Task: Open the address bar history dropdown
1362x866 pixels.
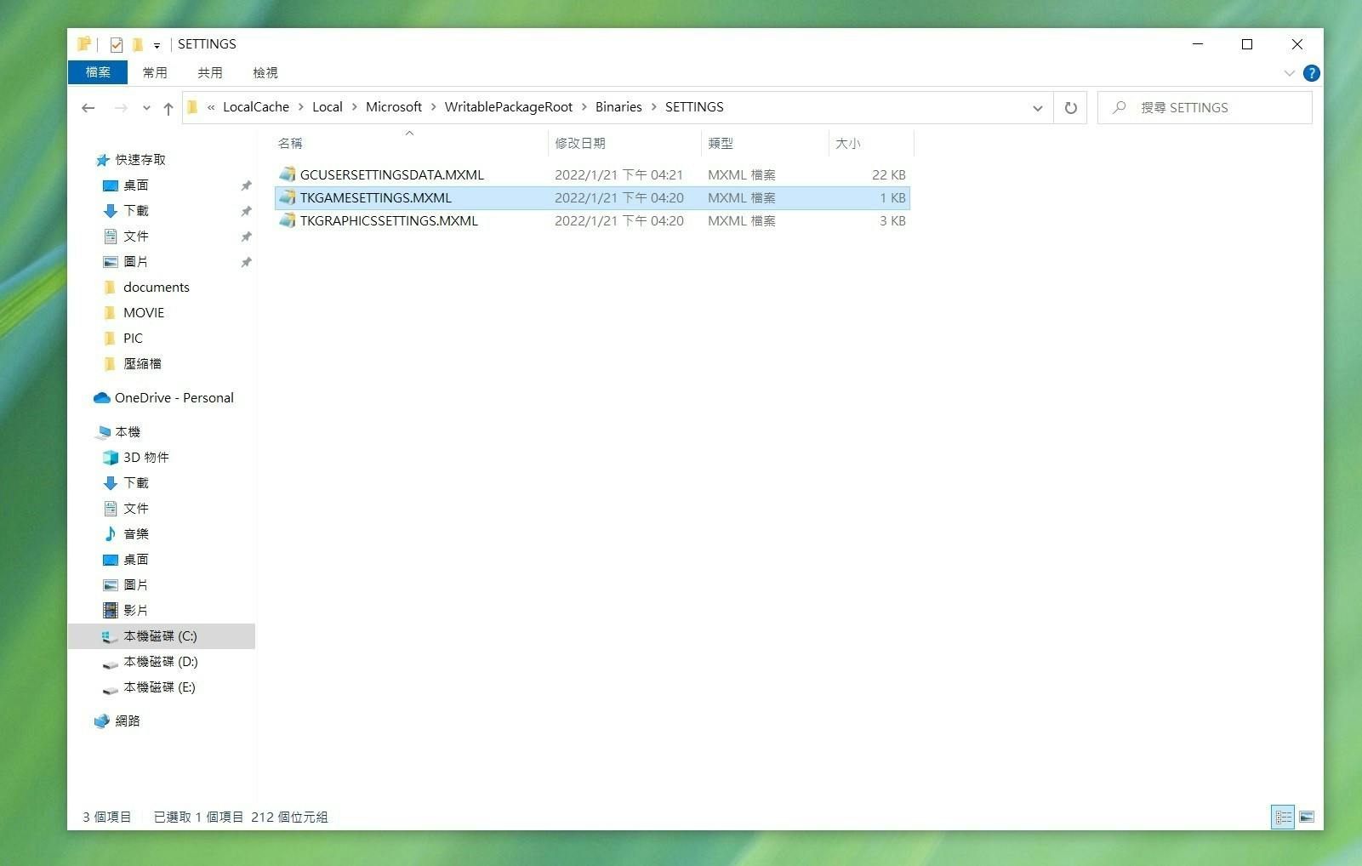Action: (x=1037, y=108)
